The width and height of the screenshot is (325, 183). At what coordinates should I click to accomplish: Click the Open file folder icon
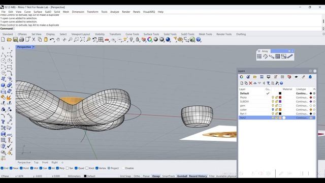click(9, 40)
